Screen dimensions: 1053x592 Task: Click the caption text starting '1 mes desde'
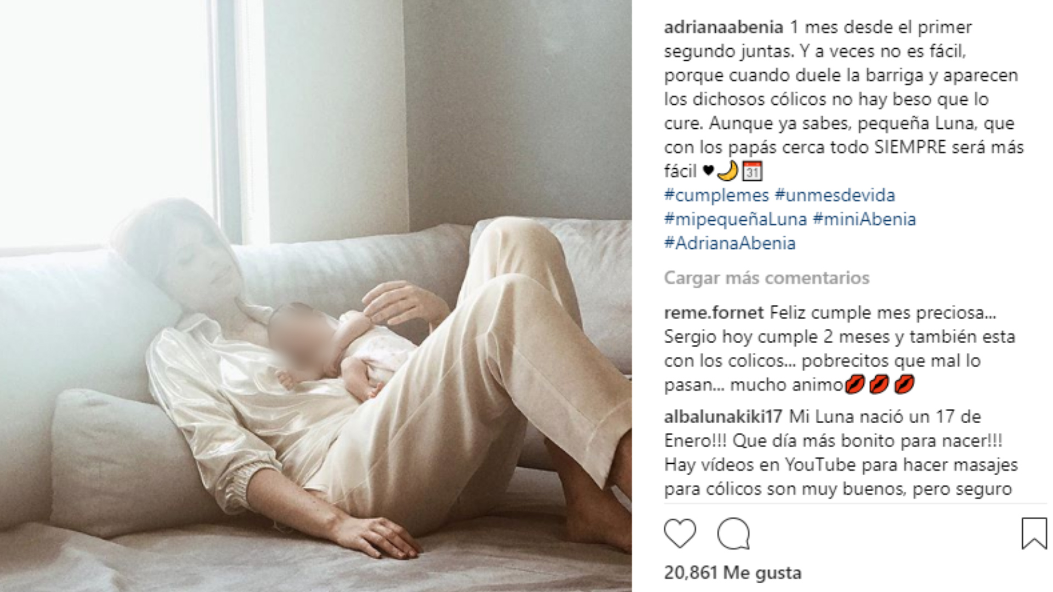(844, 99)
